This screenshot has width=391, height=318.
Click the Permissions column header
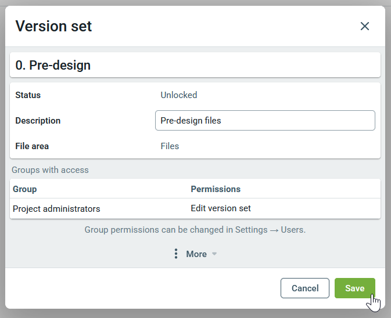[x=216, y=189]
